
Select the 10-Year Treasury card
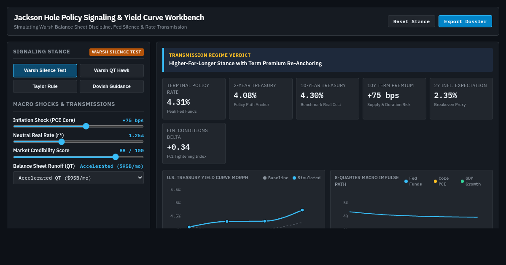328,99
